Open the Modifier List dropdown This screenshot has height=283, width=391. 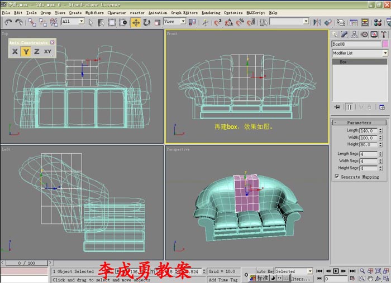(x=360, y=53)
